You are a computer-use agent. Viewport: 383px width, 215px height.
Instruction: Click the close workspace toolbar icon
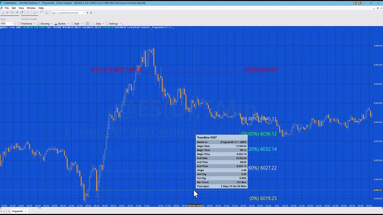(22, 13)
